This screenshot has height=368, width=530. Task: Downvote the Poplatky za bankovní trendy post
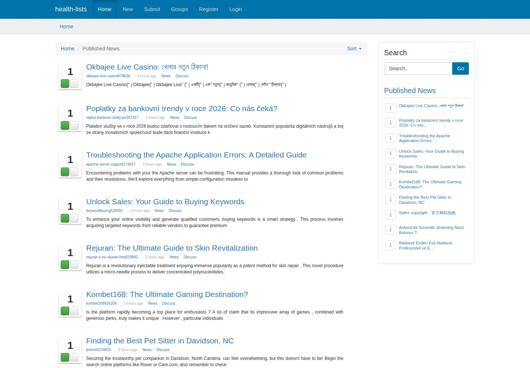tap(74, 125)
